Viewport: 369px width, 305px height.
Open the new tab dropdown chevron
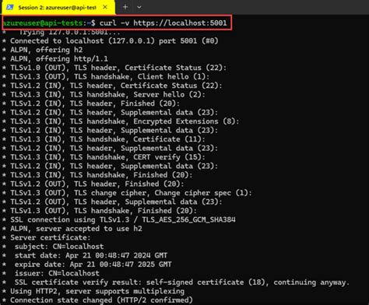point(139,7)
